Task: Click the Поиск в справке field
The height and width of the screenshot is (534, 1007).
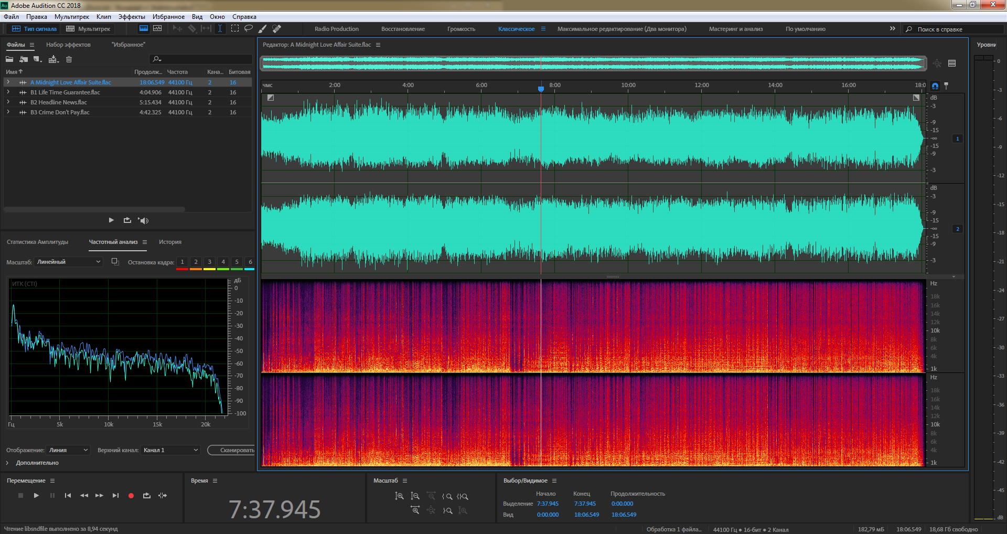Action: pyautogui.click(x=953, y=29)
